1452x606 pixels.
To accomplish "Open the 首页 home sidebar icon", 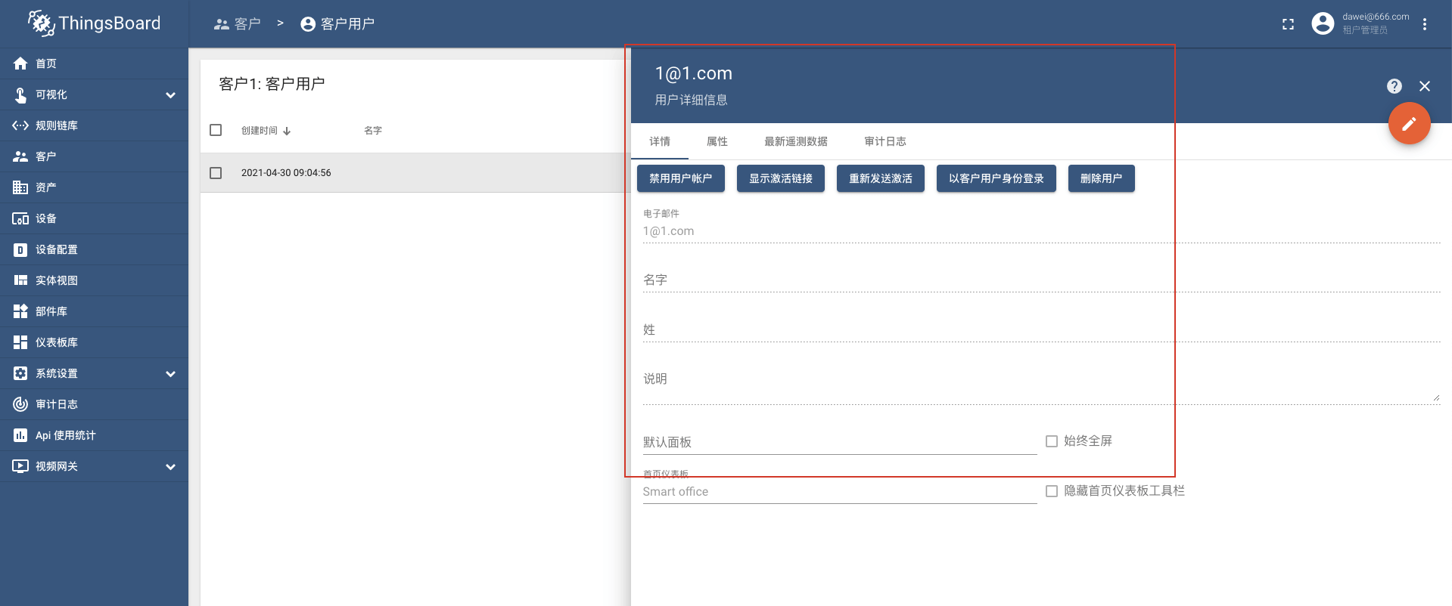I will tap(20, 63).
